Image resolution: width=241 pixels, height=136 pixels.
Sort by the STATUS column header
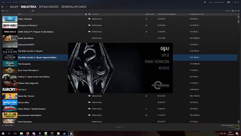[95, 14]
